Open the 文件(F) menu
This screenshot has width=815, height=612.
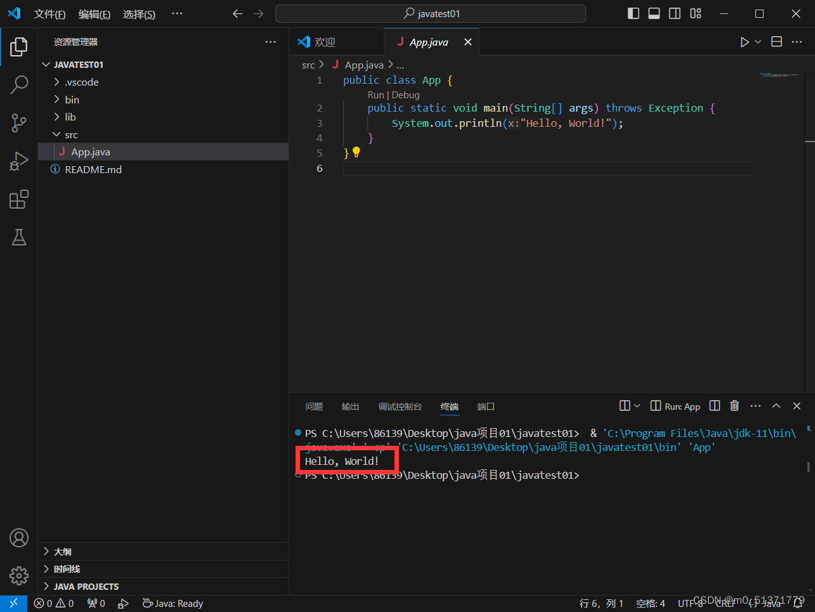(x=49, y=14)
